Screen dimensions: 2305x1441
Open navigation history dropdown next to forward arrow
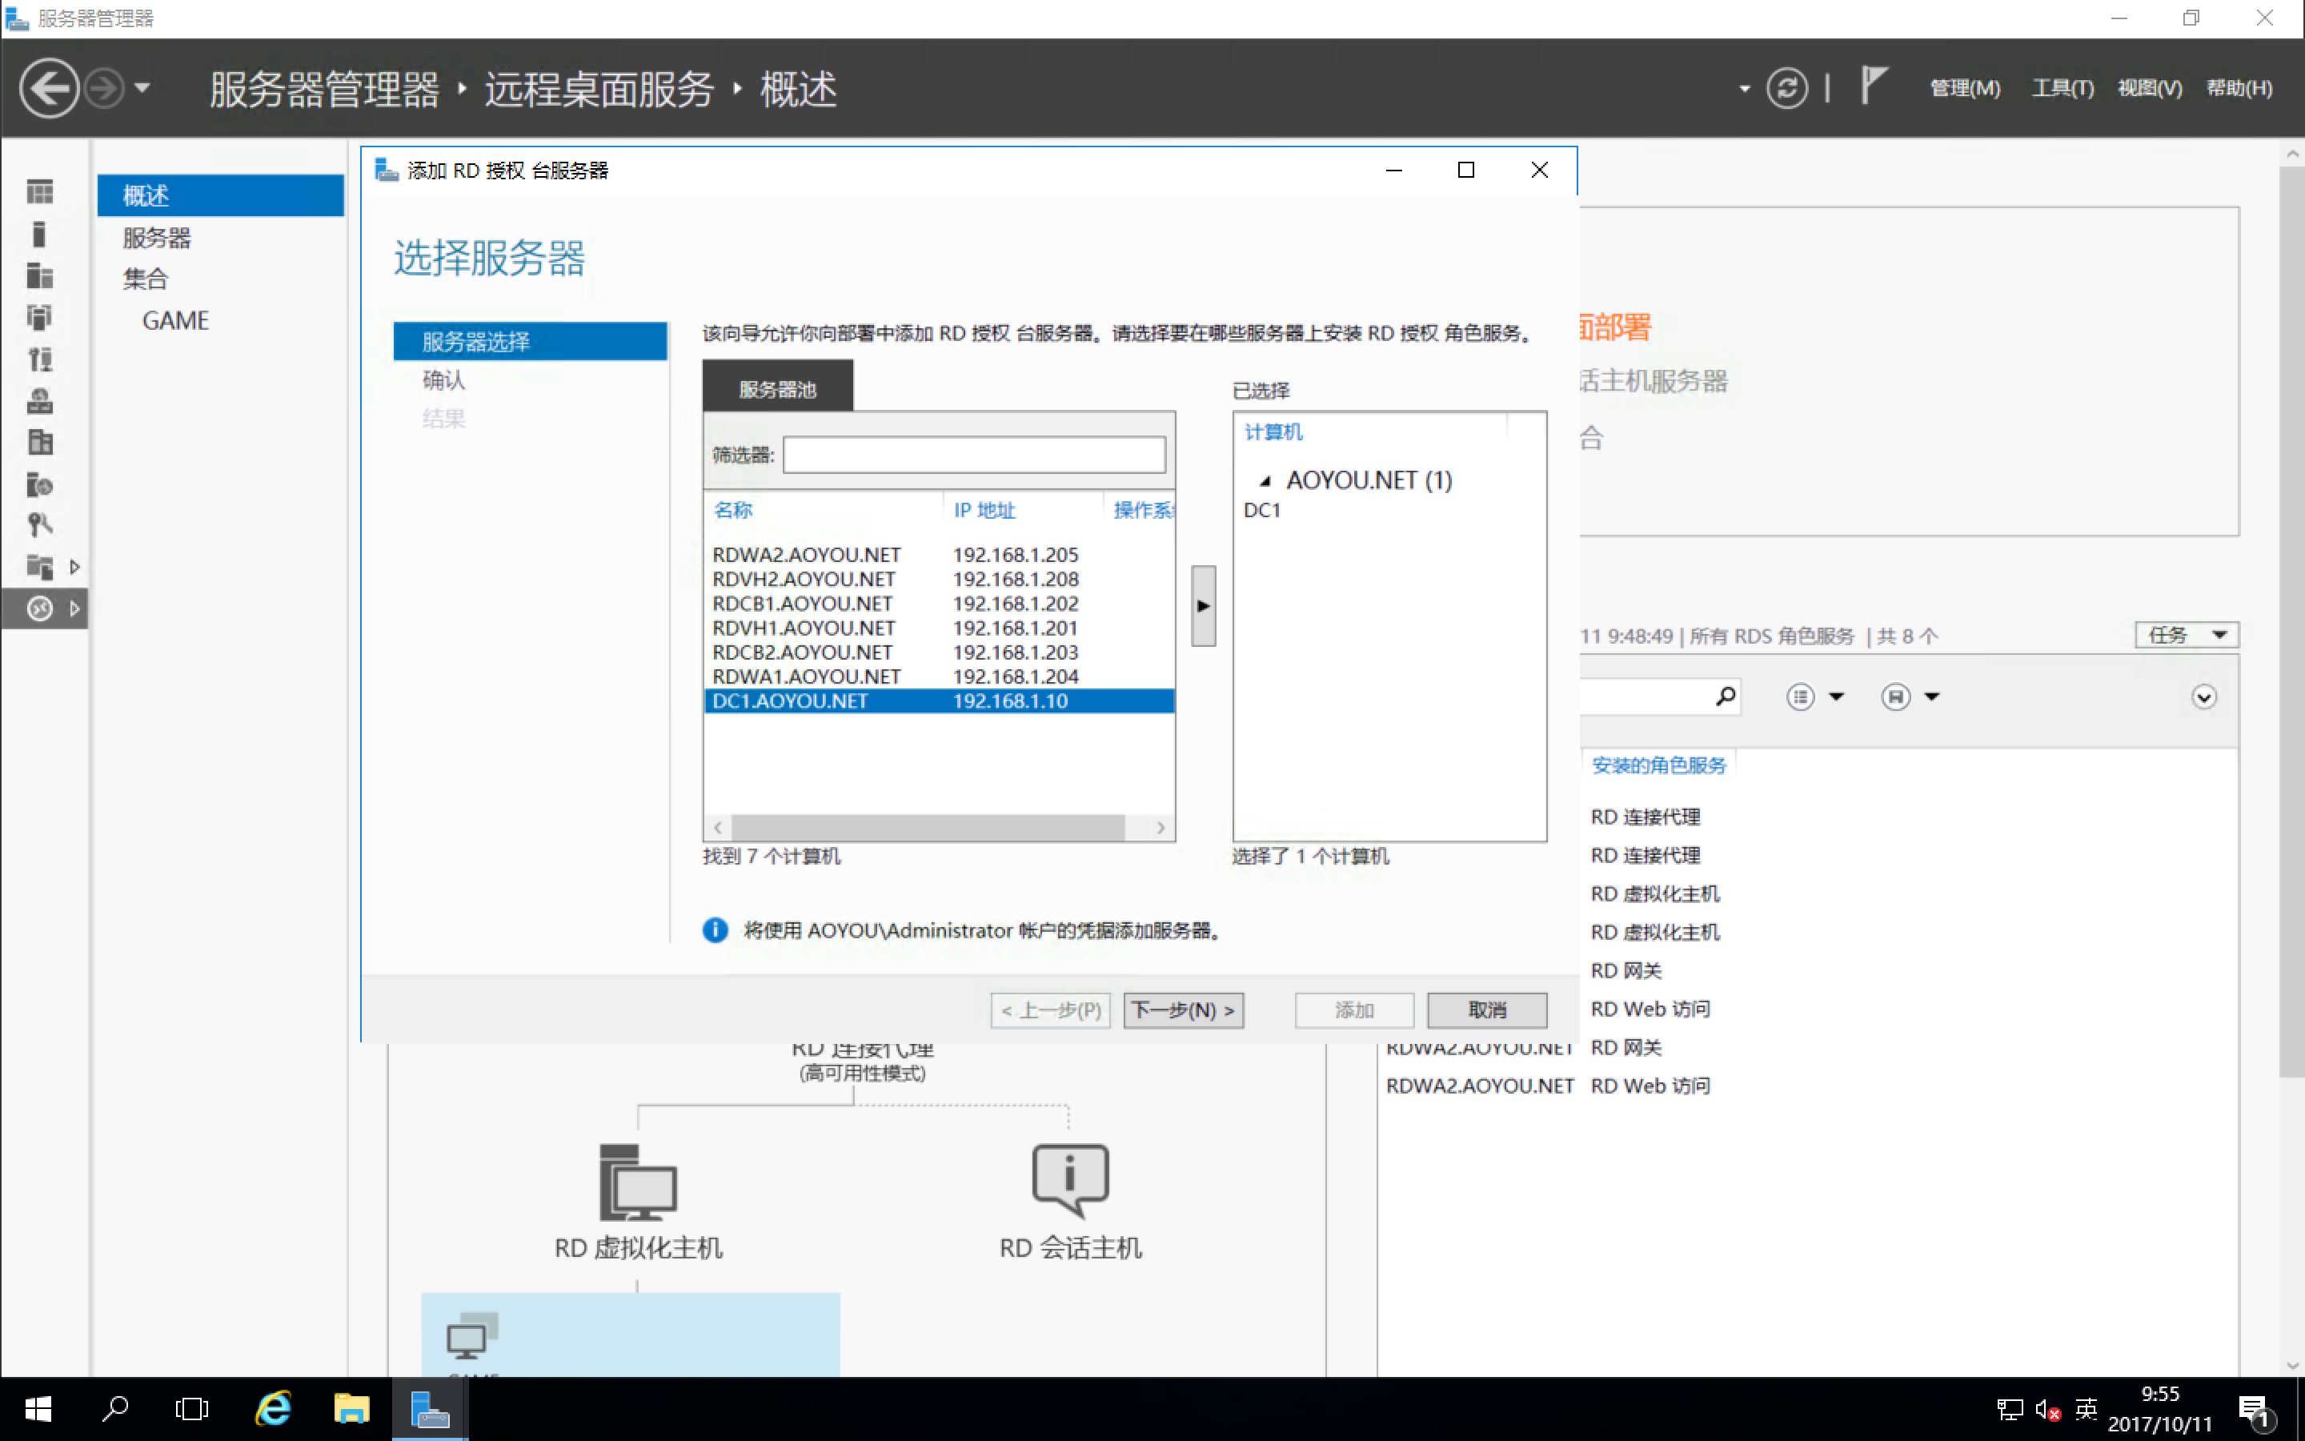point(142,89)
